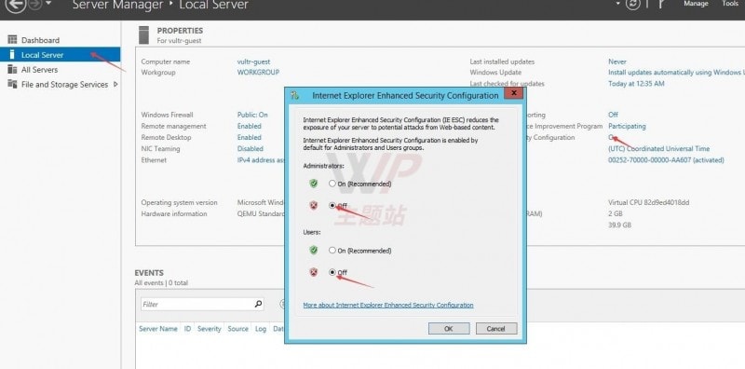Click Today at 12:35 AM link

point(636,84)
